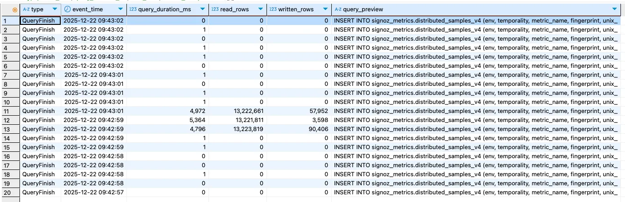Click the QueryFinish cell in row 20

tap(40, 192)
